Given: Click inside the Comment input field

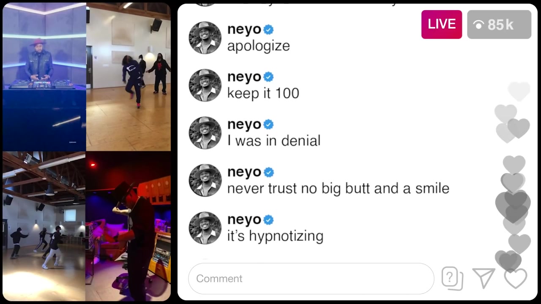Looking at the screenshot, I should (311, 278).
